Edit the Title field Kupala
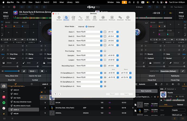 pyautogui.click(x=178, y=110)
